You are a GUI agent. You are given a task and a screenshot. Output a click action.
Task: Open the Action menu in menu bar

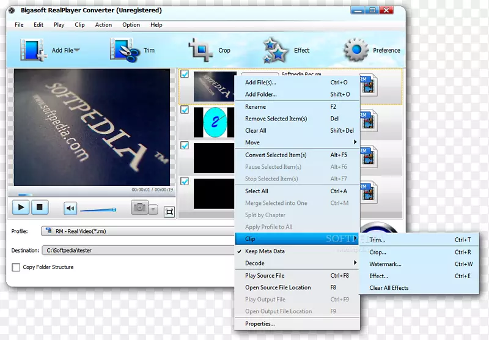103,25
